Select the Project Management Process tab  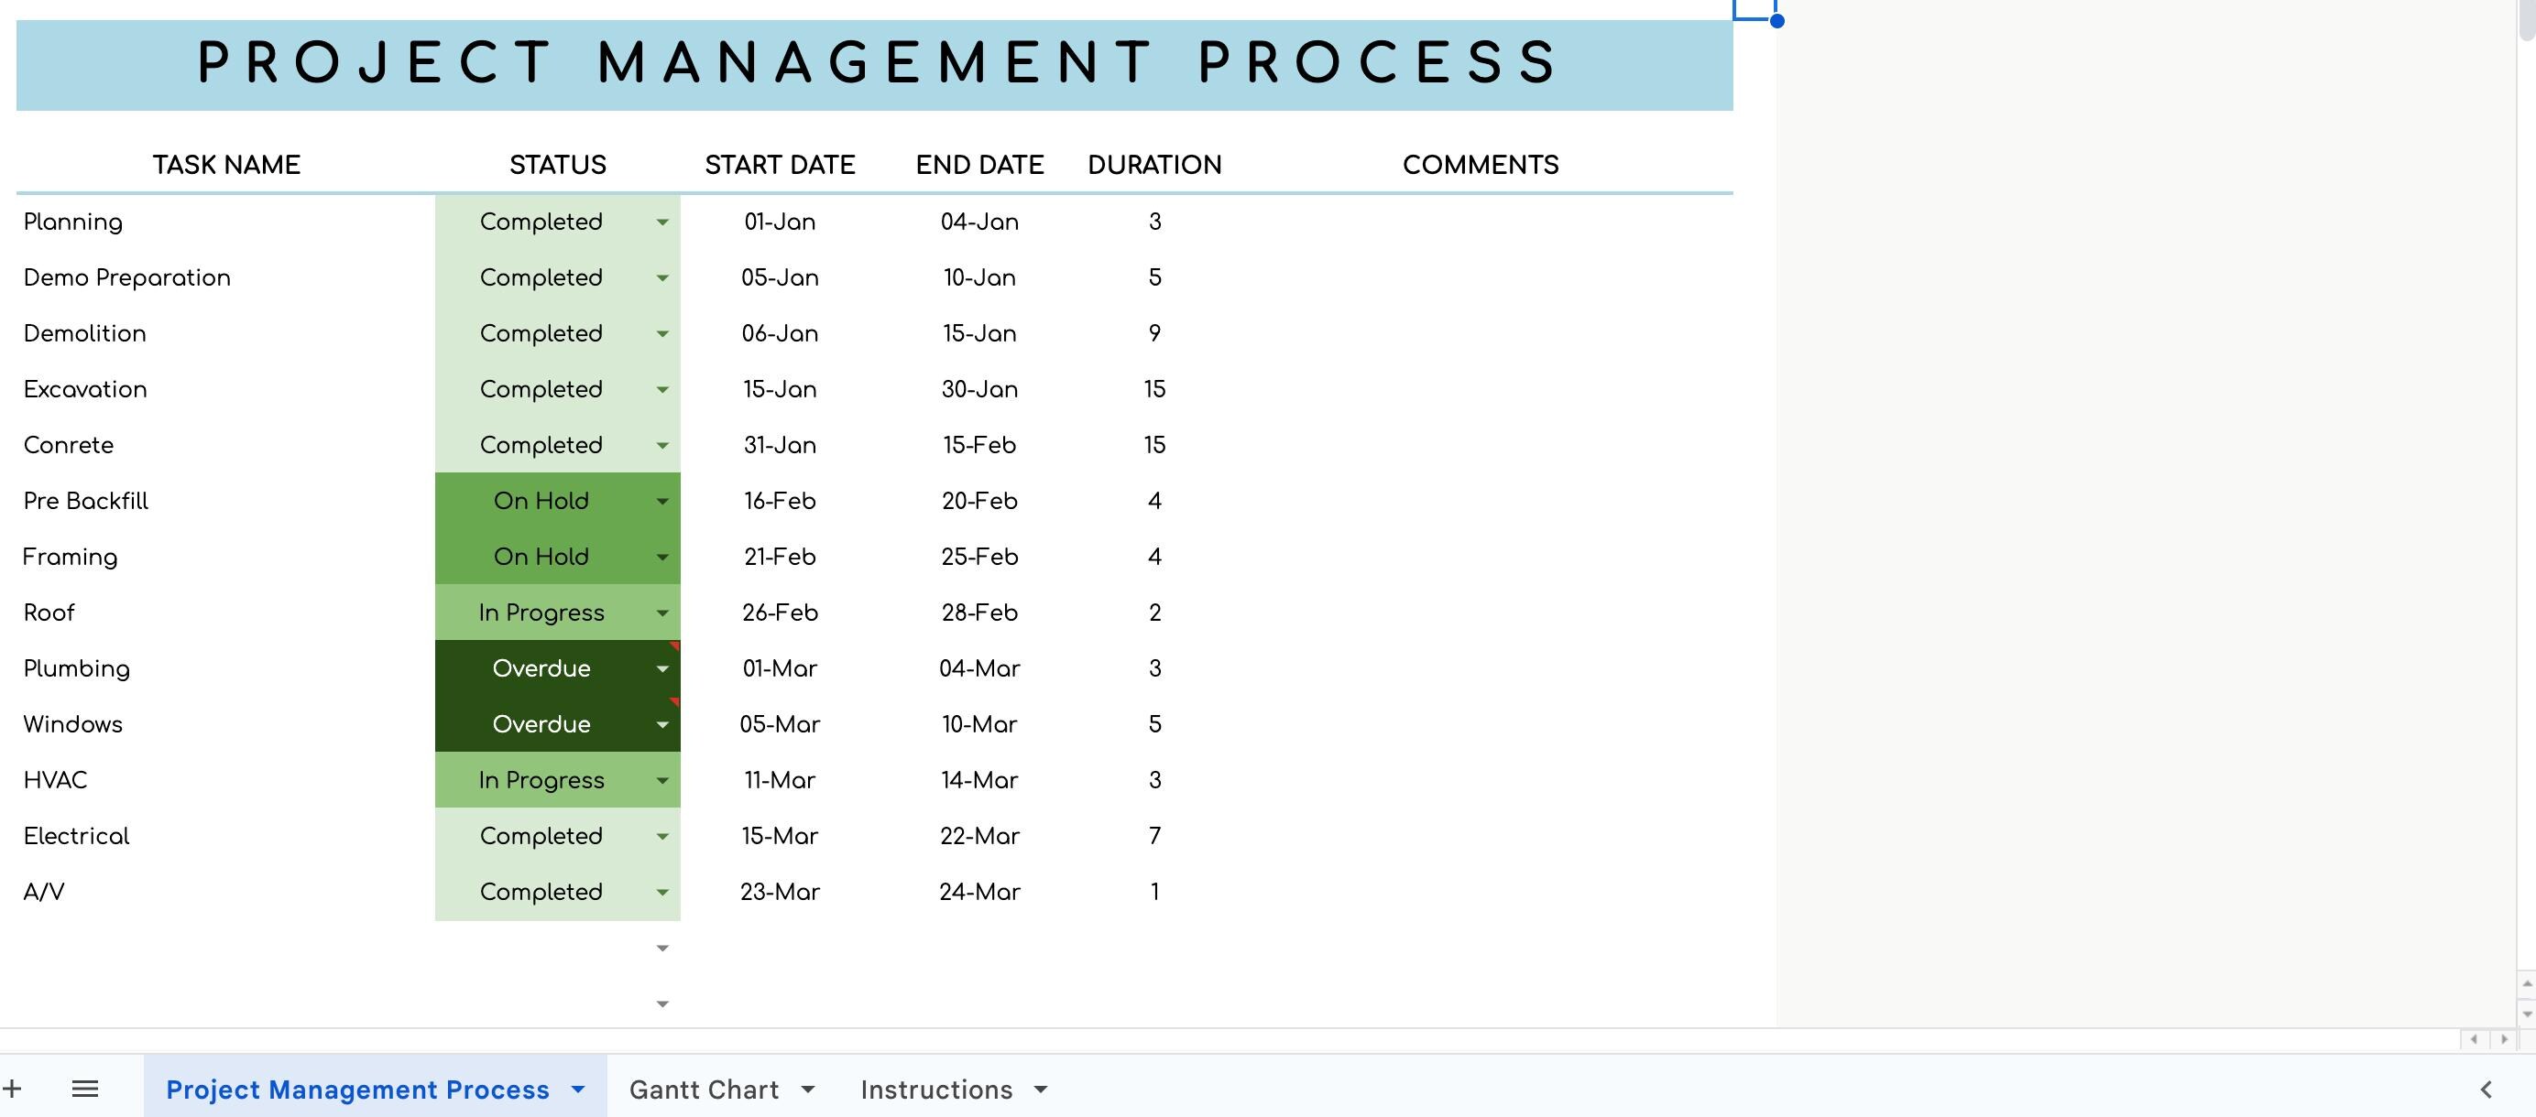tap(357, 1089)
